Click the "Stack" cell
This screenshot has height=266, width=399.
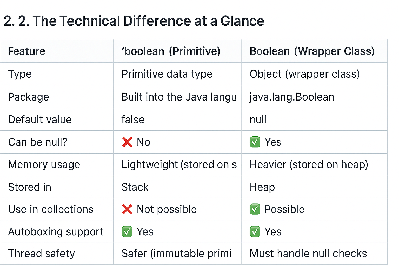[135, 187]
